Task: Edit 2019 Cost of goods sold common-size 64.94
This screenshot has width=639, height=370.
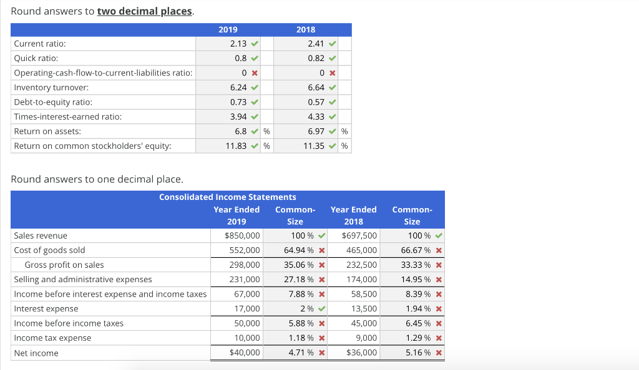Action: [x=295, y=250]
